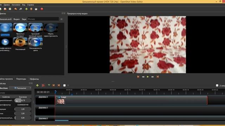
Task: Open project via the folder toolbar icon
Action: (5, 9)
